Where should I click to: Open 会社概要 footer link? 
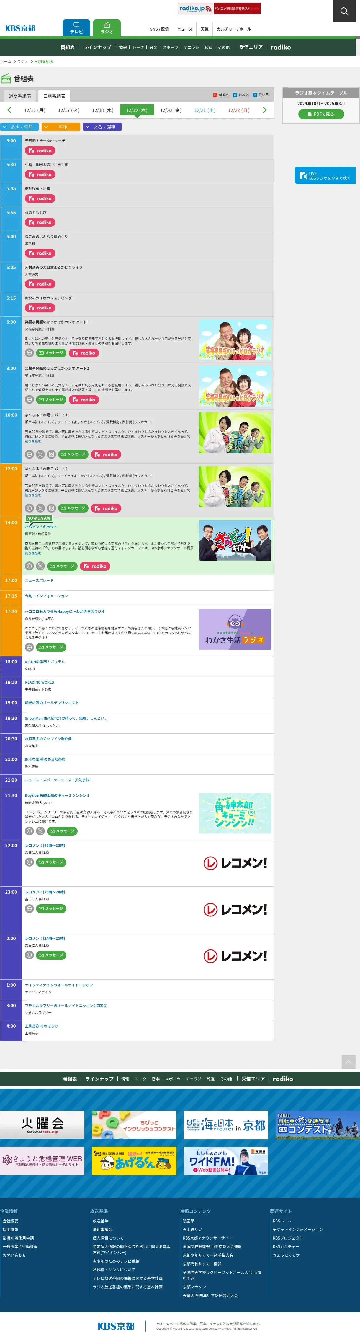coord(10,1221)
